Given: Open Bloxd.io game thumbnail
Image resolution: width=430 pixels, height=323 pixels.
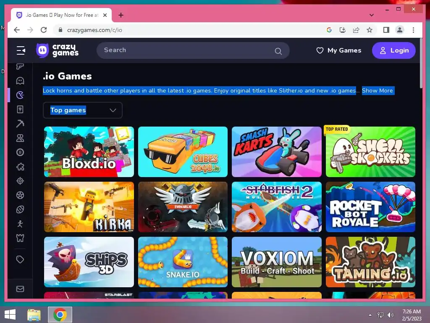Looking at the screenshot, I should point(89,152).
